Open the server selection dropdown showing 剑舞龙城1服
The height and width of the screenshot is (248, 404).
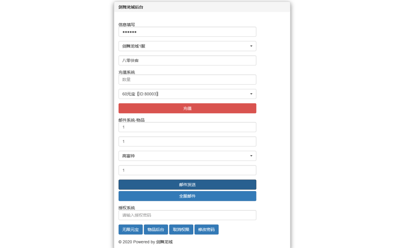click(187, 46)
